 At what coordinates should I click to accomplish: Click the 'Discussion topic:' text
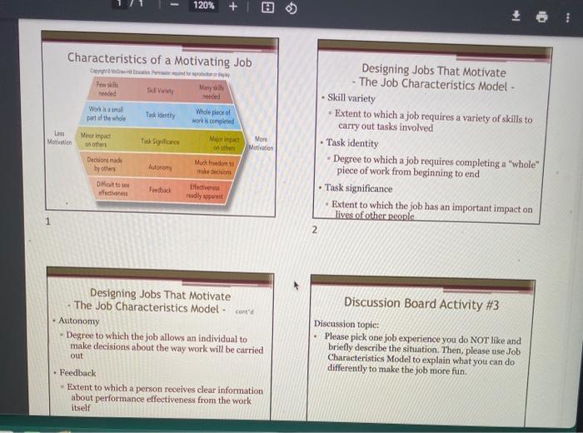346,324
